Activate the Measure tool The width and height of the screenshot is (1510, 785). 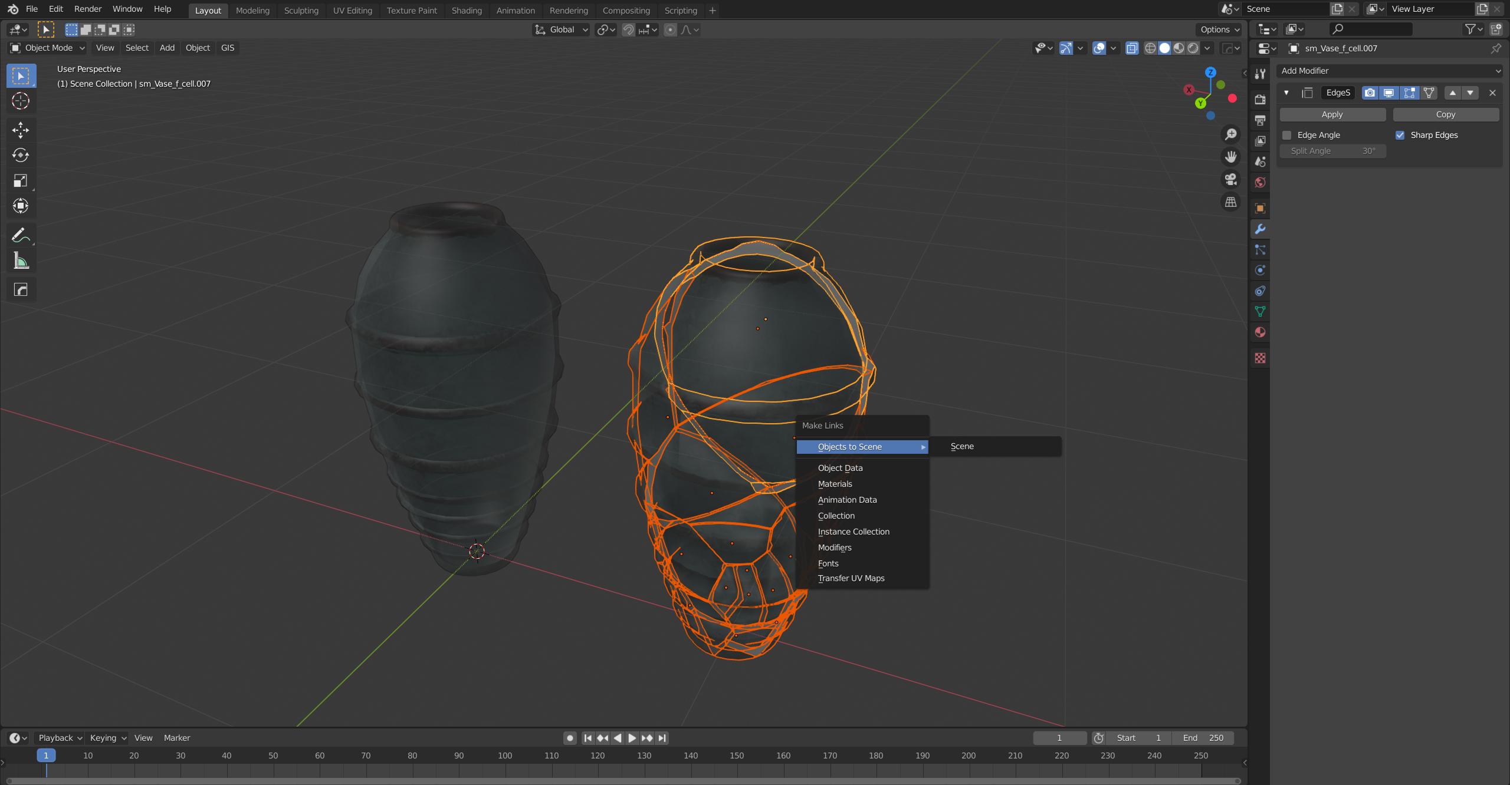(x=21, y=261)
